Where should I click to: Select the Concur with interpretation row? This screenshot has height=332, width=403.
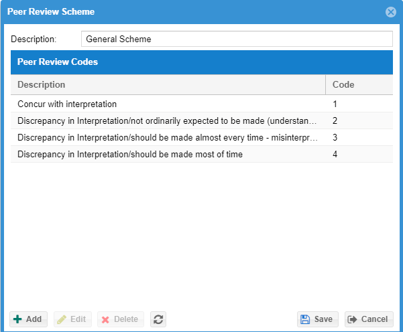pyautogui.click(x=202, y=104)
